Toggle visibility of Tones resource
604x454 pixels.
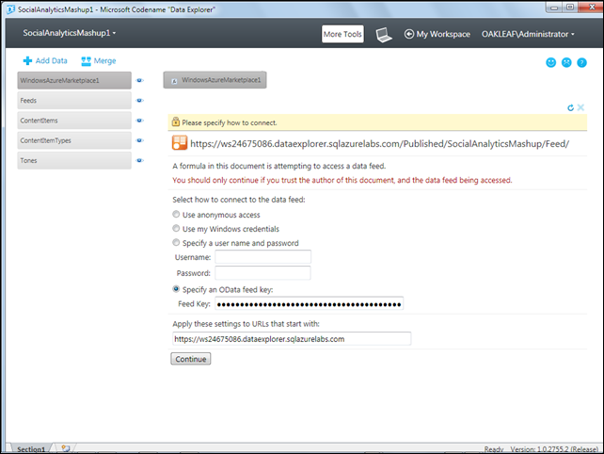[x=140, y=160]
